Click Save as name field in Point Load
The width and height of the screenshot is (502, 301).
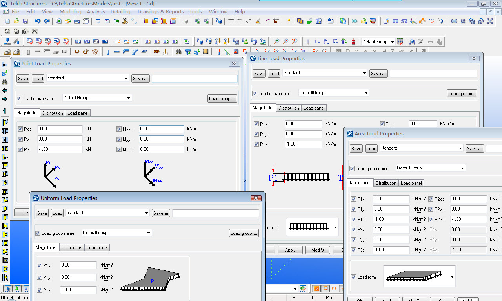coord(195,79)
